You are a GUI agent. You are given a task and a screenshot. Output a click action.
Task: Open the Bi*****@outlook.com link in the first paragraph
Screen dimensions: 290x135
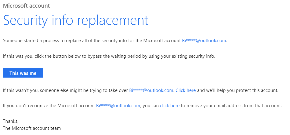(204, 41)
